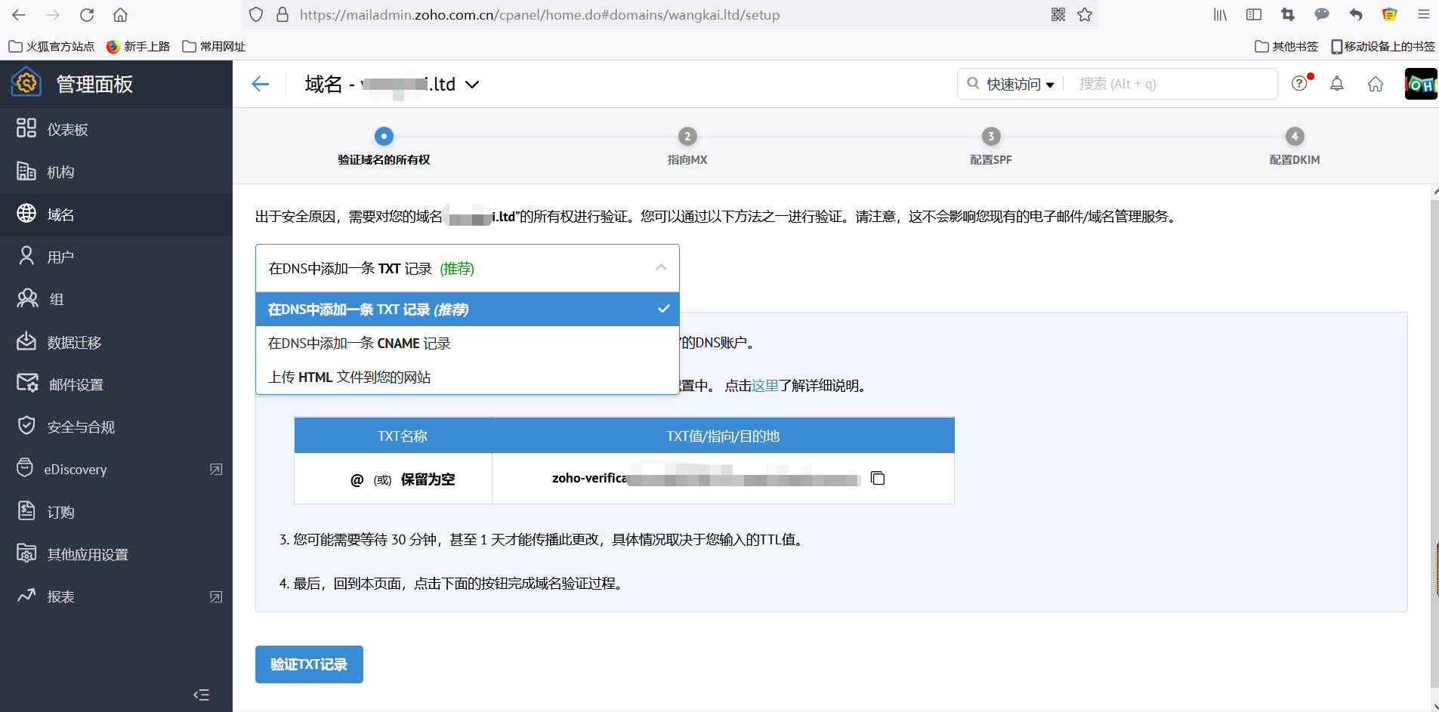Click the 这里 detailed instructions link
The height and width of the screenshot is (712, 1439).
(x=764, y=386)
